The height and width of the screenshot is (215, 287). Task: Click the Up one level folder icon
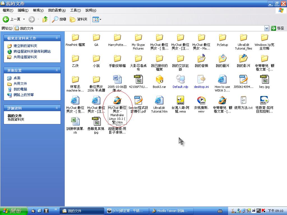tap(45, 19)
